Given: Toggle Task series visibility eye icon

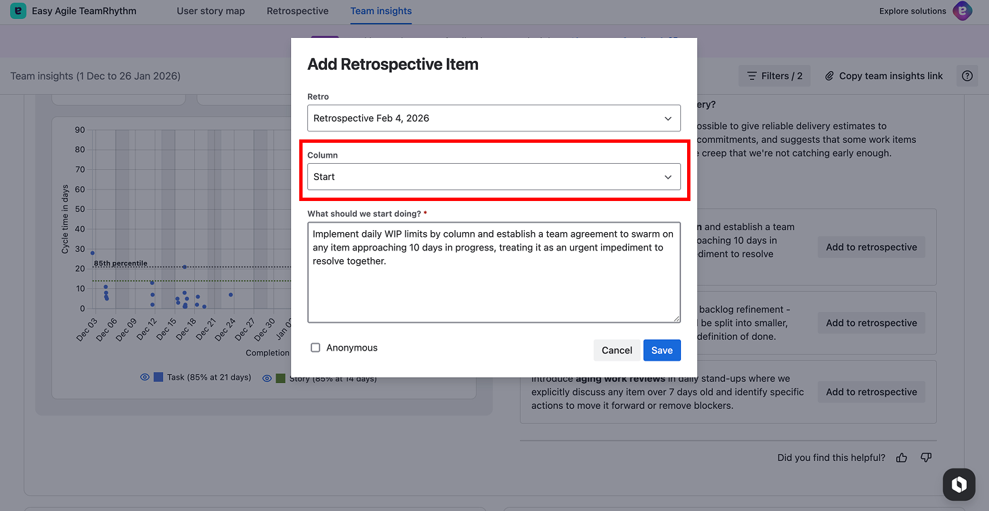Looking at the screenshot, I should click(144, 378).
